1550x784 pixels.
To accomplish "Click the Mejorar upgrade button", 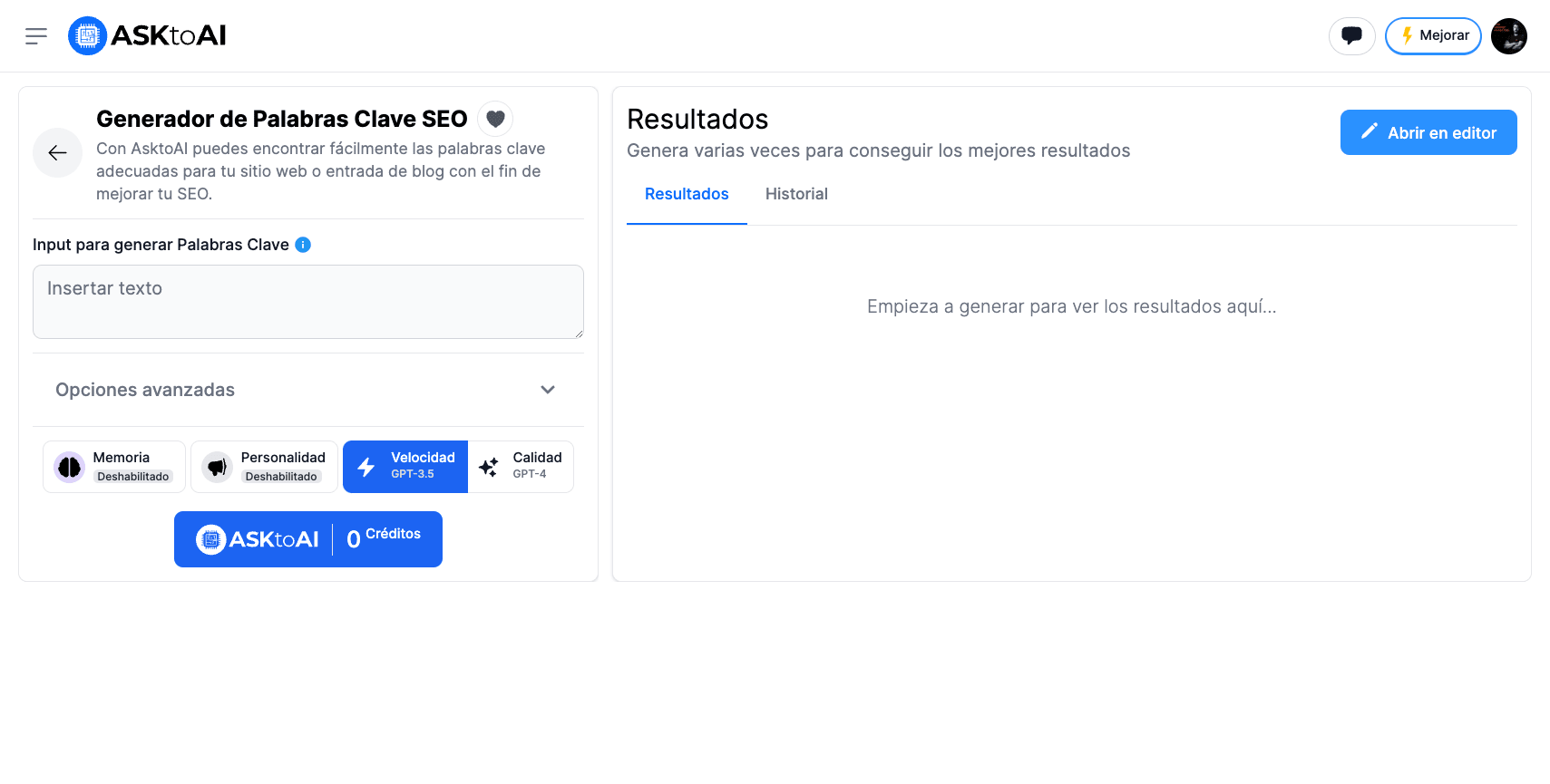I will tap(1433, 36).
